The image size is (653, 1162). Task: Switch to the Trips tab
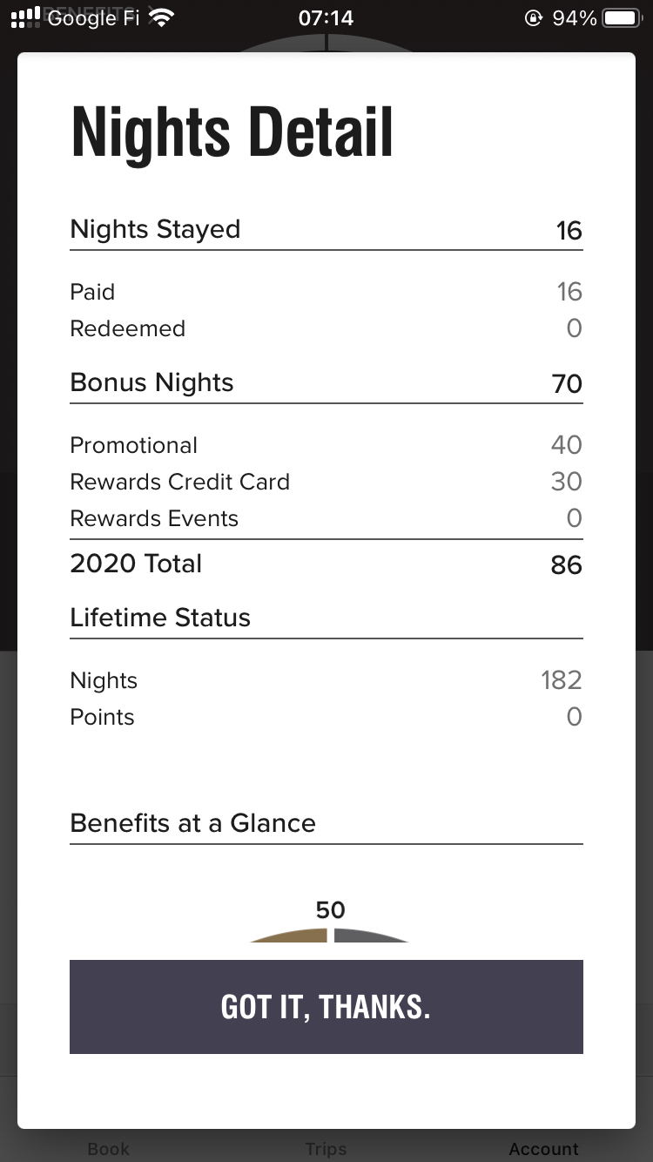click(x=326, y=1149)
